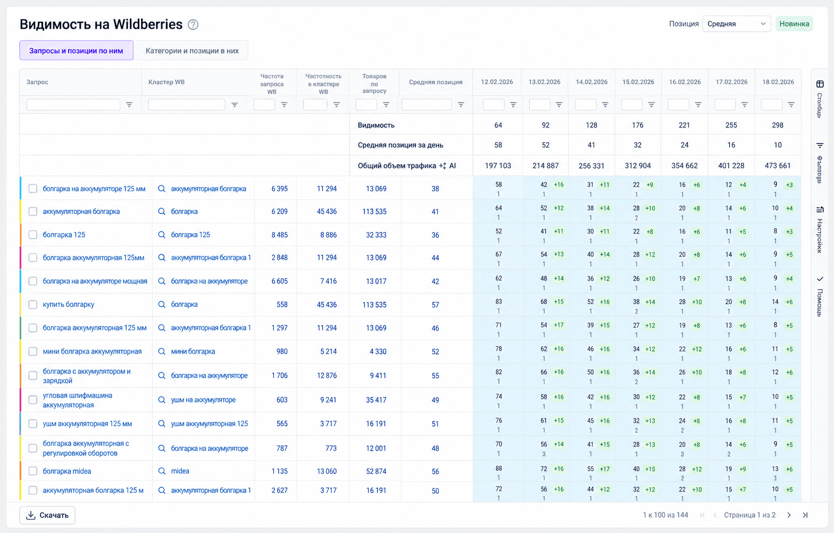834x533 pixels.
Task: Tick the checkbox for the аккумуляторная болгарка query
Action: [33, 211]
